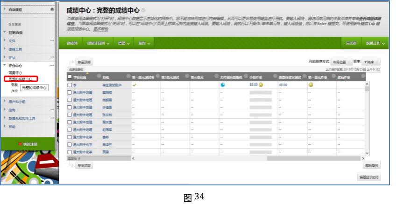The image size is (397, 204).
Task: Open the 课后作业 column options icon
Action: pos(363,76)
